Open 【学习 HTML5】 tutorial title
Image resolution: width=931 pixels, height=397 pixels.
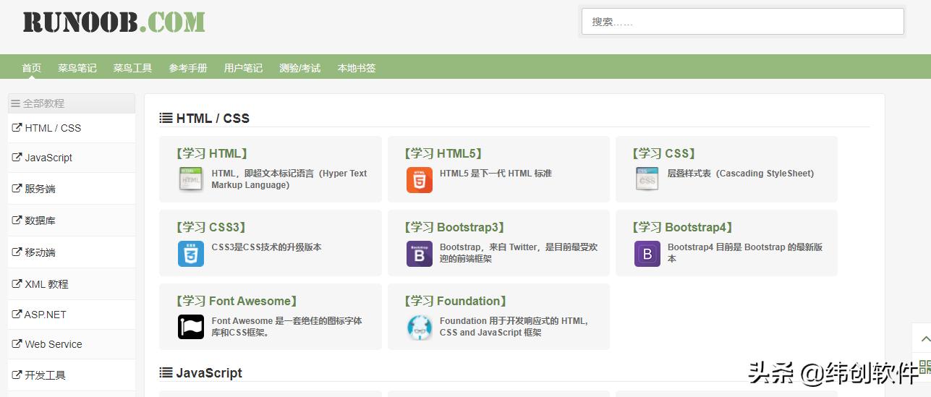pyautogui.click(x=444, y=153)
